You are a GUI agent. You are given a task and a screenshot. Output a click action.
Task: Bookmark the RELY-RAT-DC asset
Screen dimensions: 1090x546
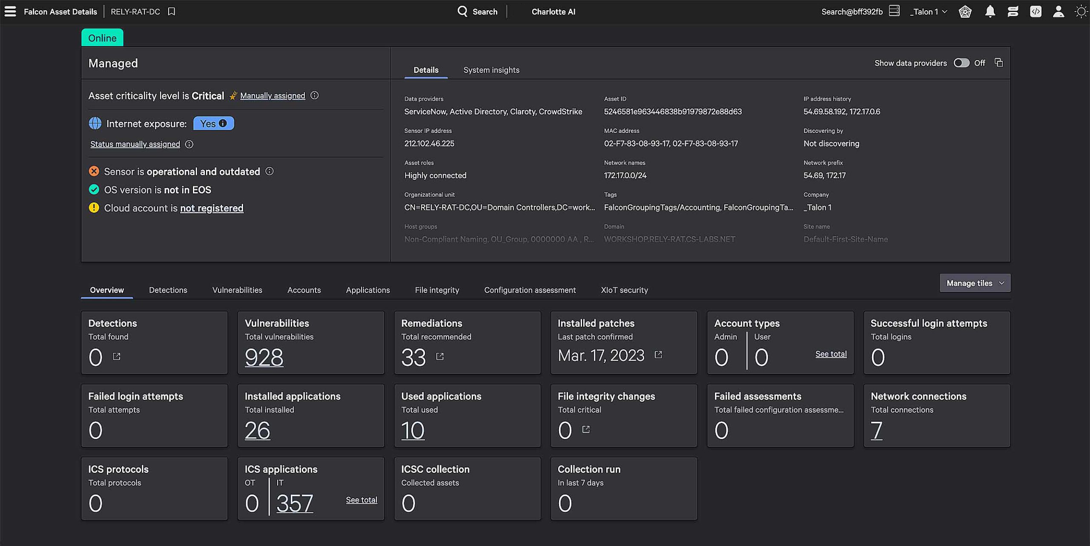point(172,11)
